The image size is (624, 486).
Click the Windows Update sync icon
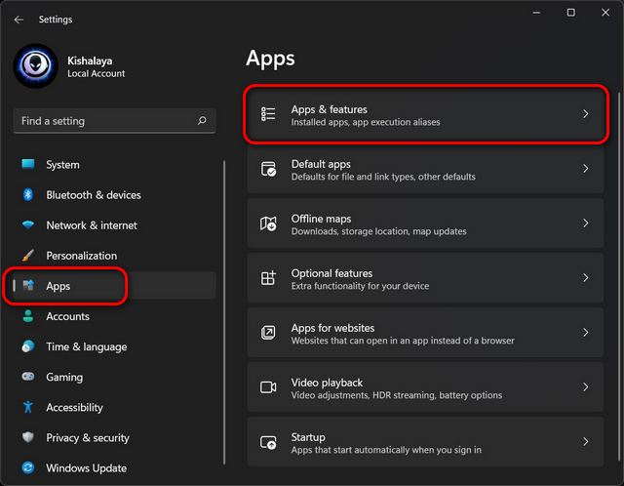[28, 467]
